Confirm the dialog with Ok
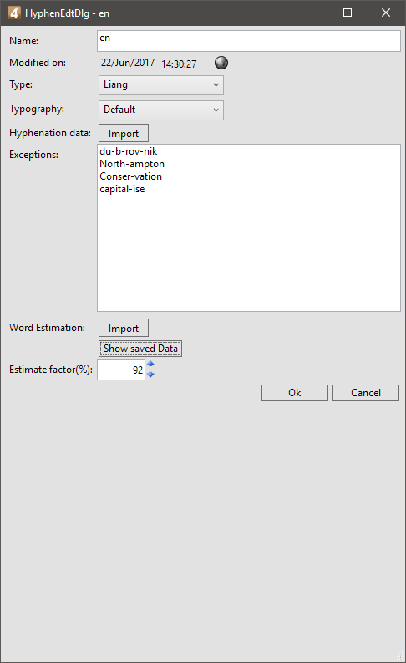The image size is (406, 663). 294,393
